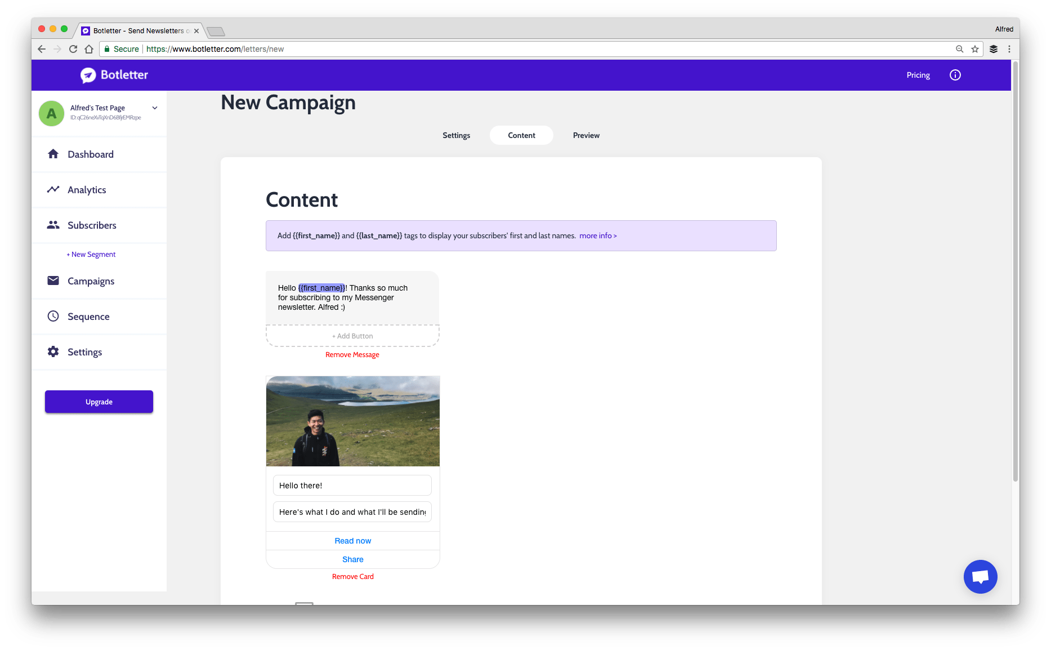Open the Chrome browser menu
Screen dimensions: 1051x650
pyautogui.click(x=1009, y=49)
